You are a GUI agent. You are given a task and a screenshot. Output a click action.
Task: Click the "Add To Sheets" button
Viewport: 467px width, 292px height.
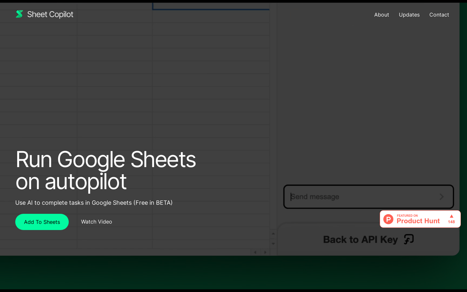(x=42, y=222)
